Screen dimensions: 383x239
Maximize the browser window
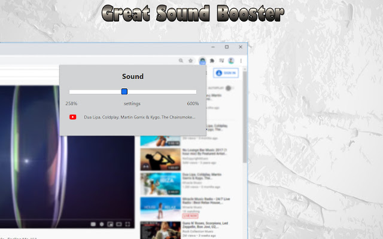227,47
